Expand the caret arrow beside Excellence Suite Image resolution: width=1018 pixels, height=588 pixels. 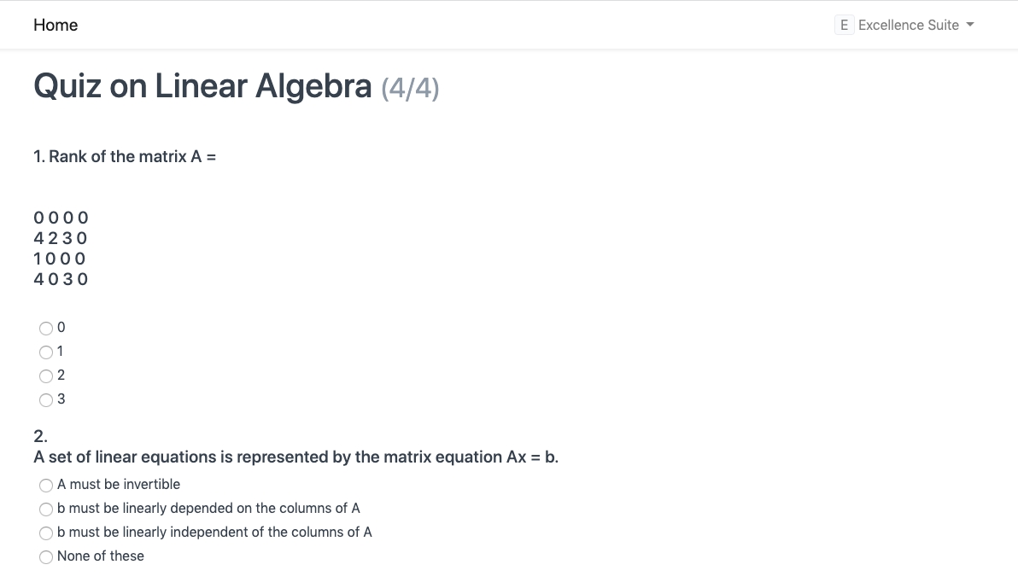click(970, 26)
